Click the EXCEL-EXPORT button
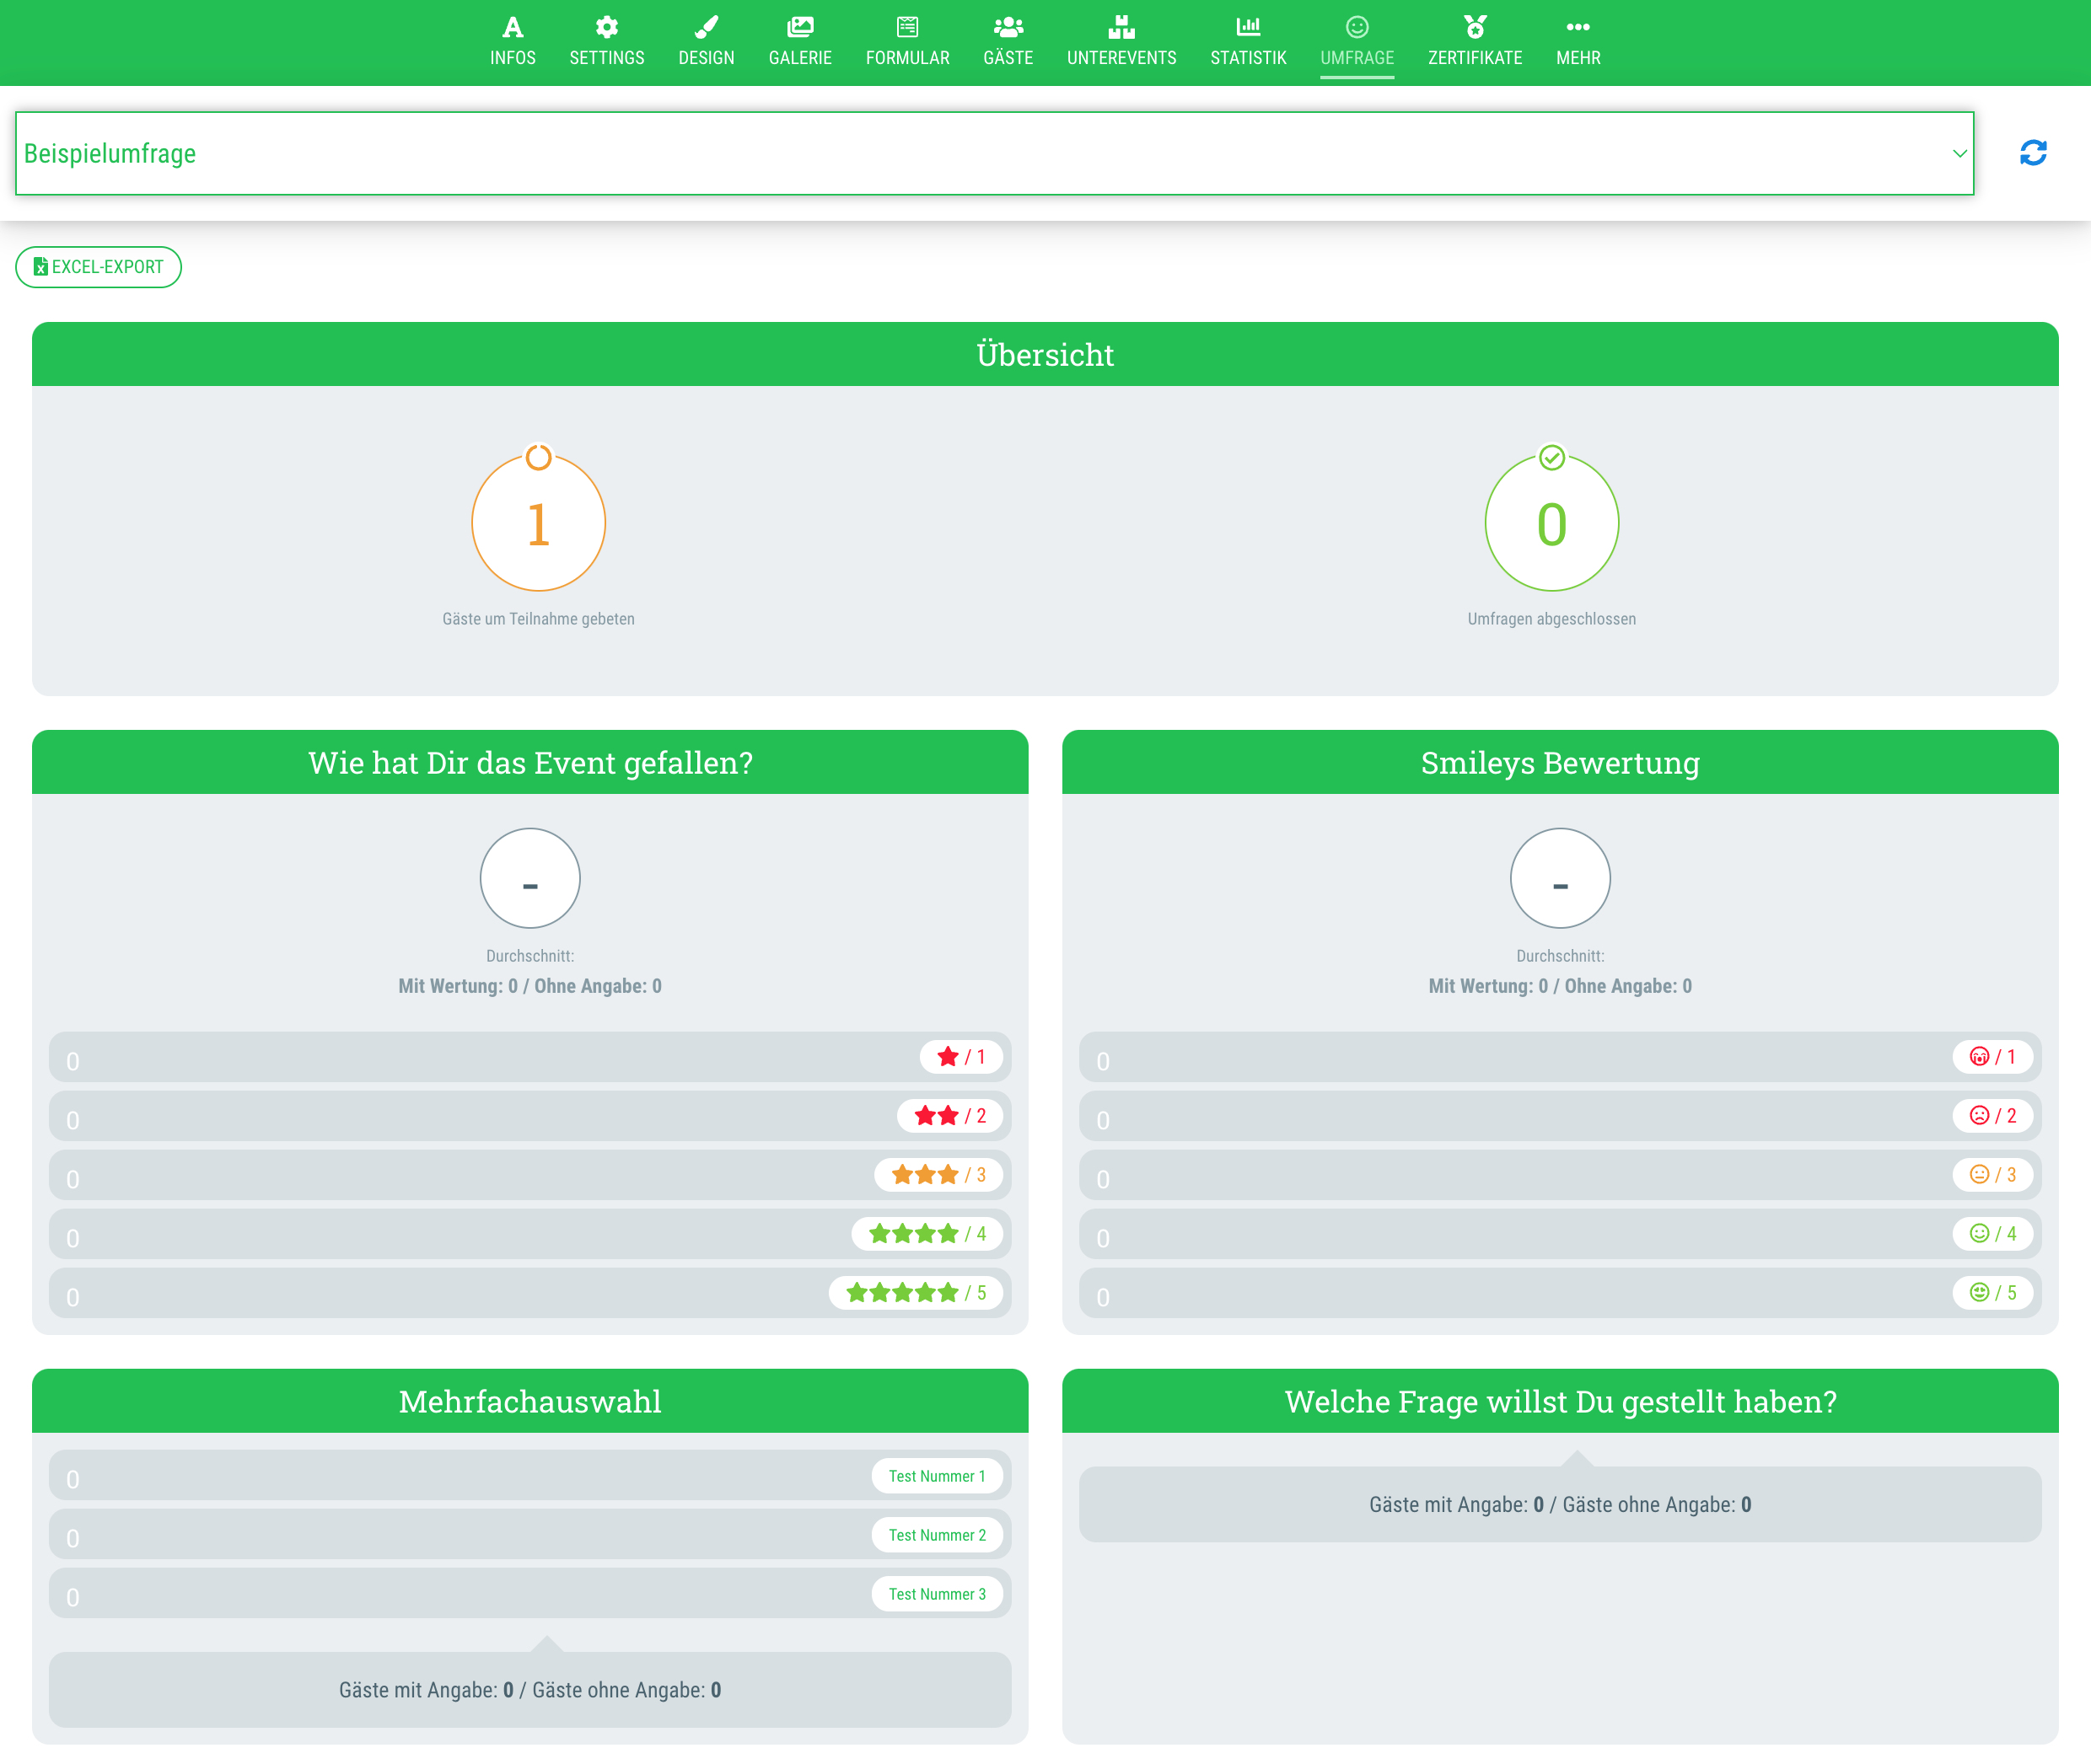Viewport: 2091px width, 1764px height. (98, 267)
